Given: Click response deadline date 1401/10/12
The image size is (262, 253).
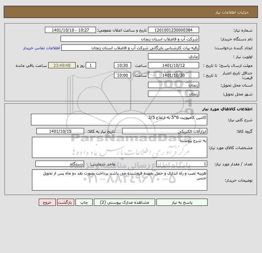Looking at the screenshot, I should pos(174,66).
